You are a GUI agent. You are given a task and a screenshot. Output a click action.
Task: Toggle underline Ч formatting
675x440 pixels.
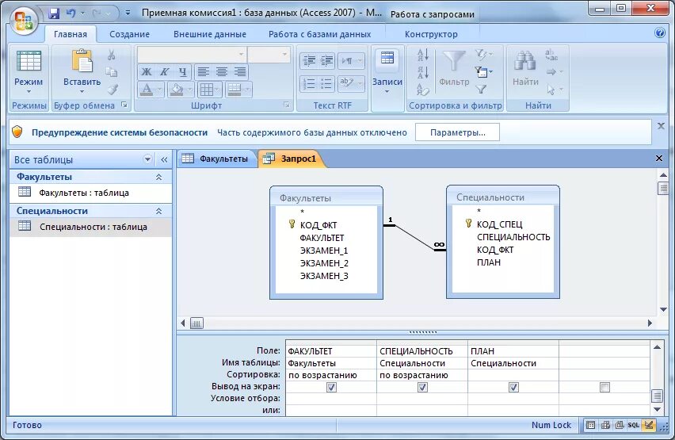(x=182, y=72)
